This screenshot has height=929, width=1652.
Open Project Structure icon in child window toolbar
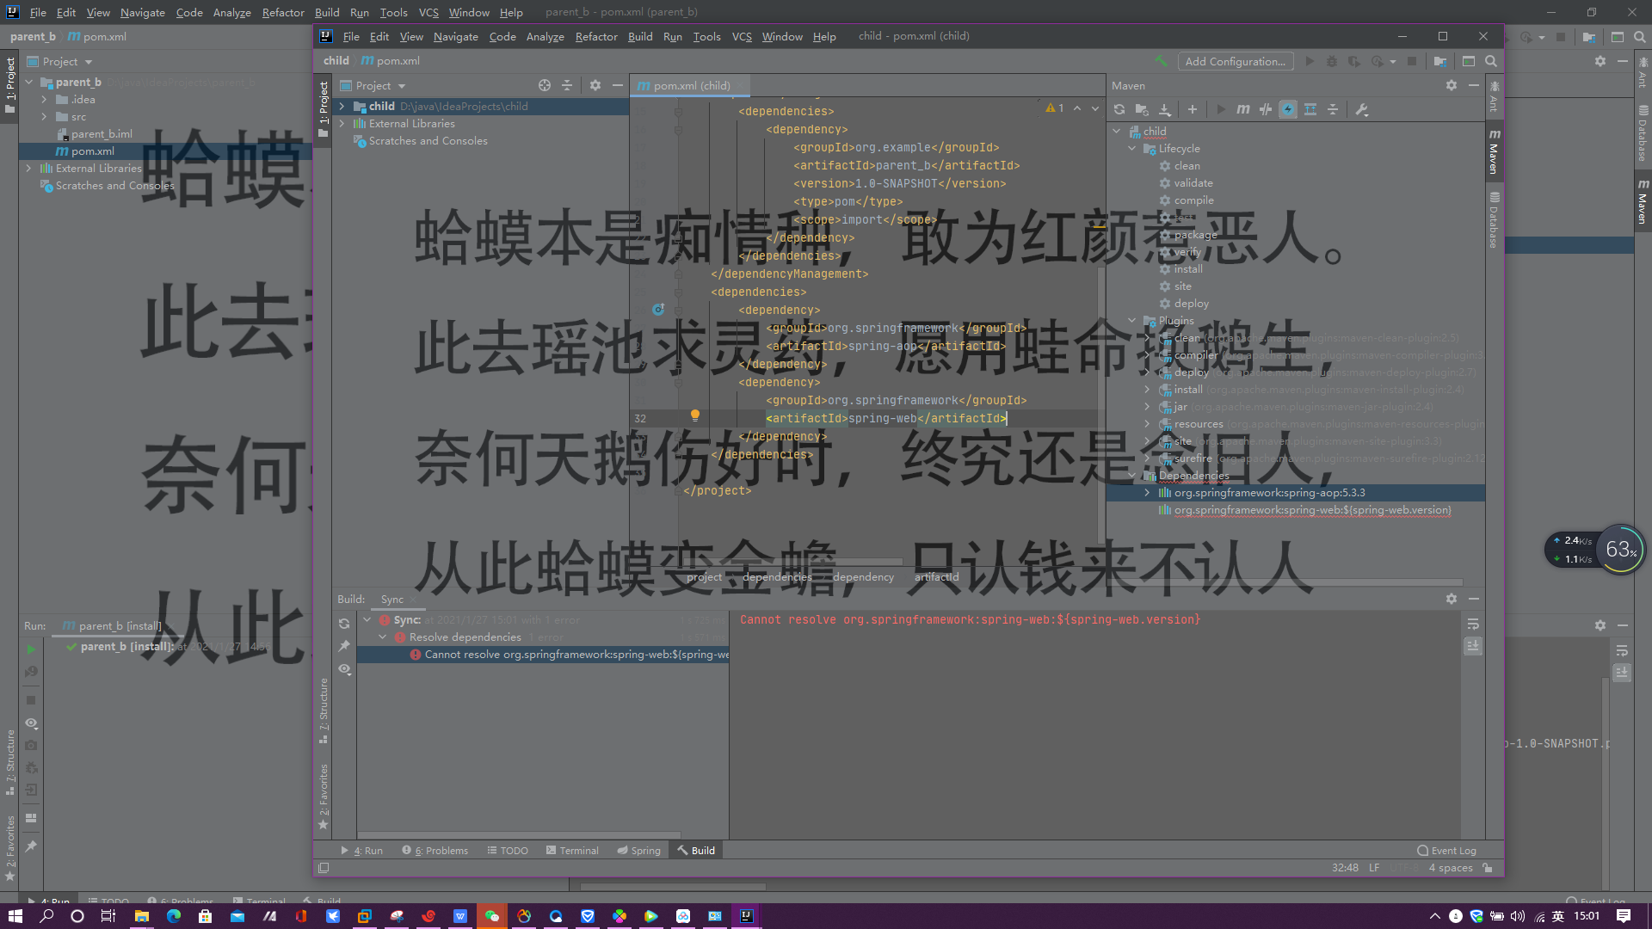[x=1439, y=61]
